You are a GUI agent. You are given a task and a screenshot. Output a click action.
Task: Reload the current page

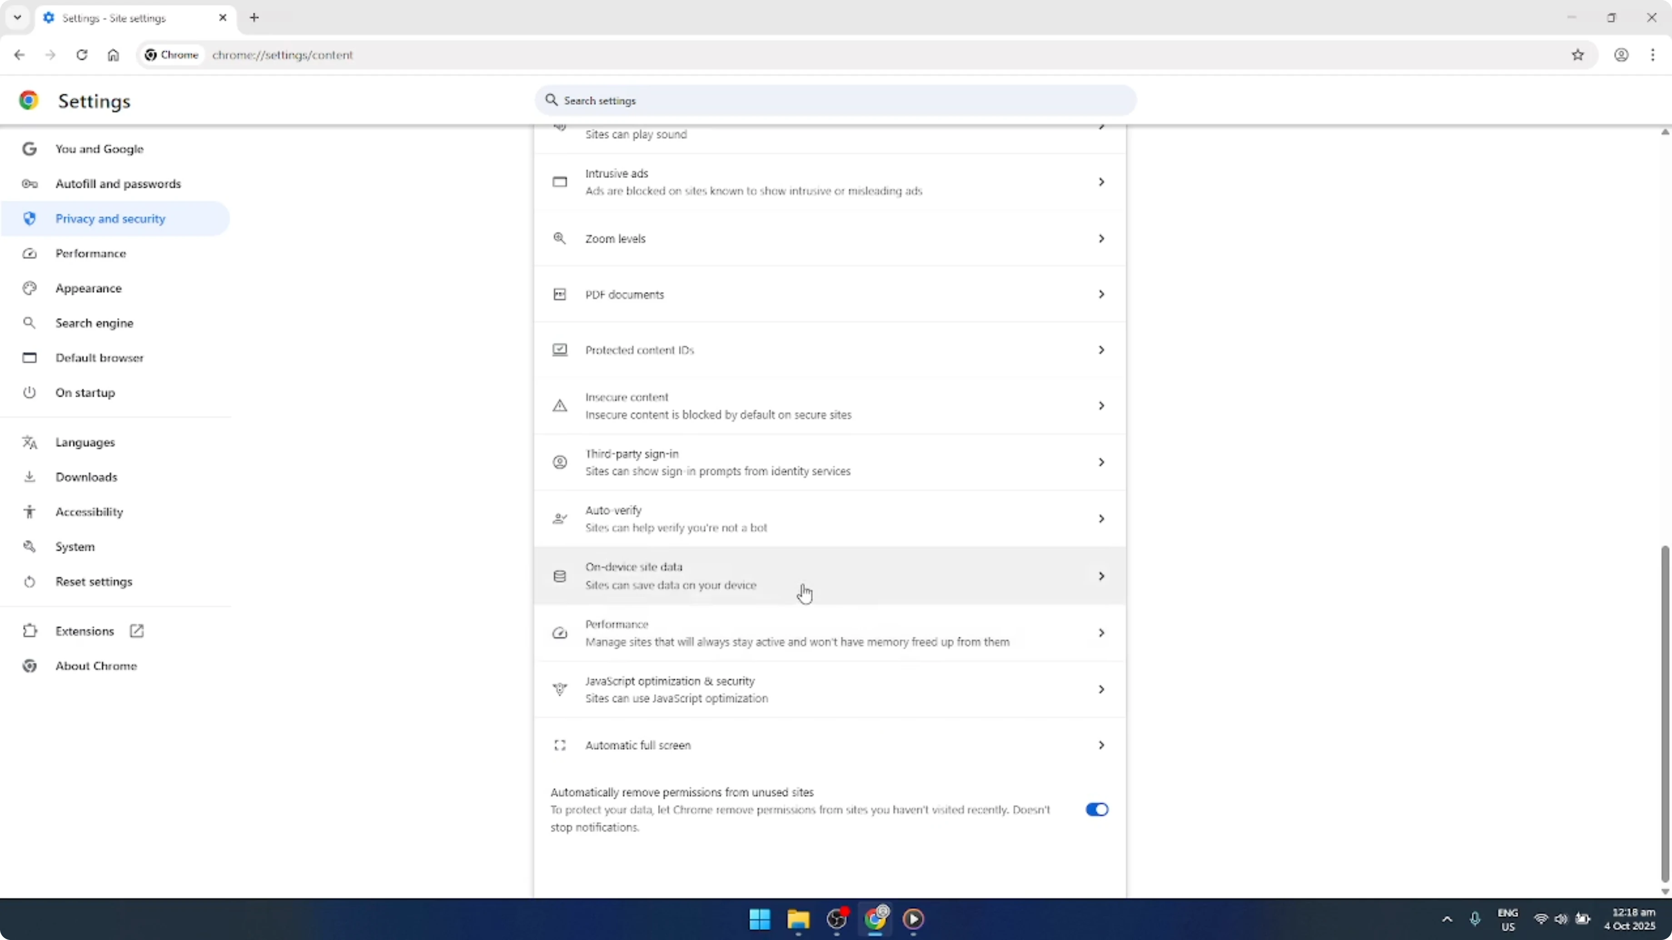tap(82, 55)
